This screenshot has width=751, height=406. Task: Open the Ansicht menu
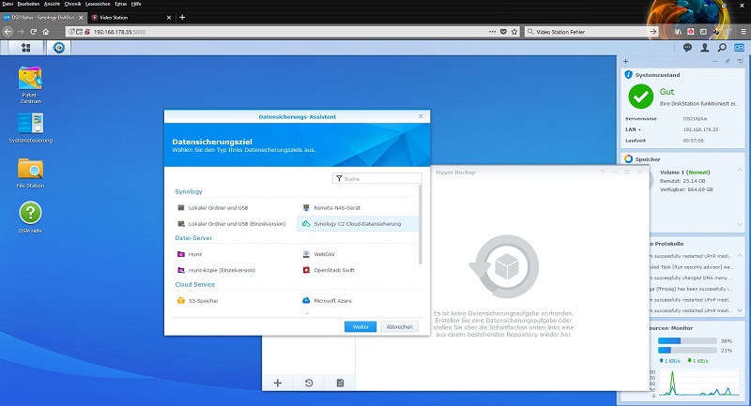(x=52, y=4)
